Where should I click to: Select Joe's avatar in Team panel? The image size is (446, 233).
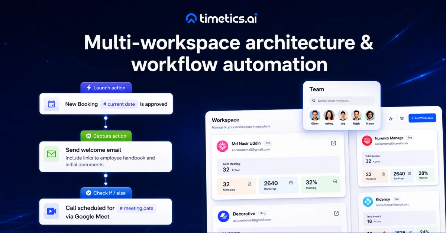[343, 115]
